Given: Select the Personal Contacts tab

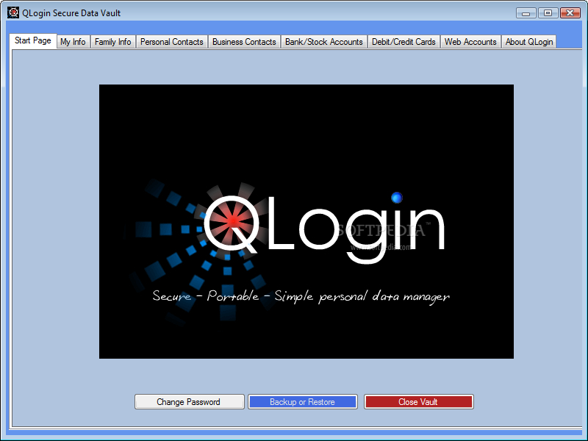Looking at the screenshot, I should (172, 42).
